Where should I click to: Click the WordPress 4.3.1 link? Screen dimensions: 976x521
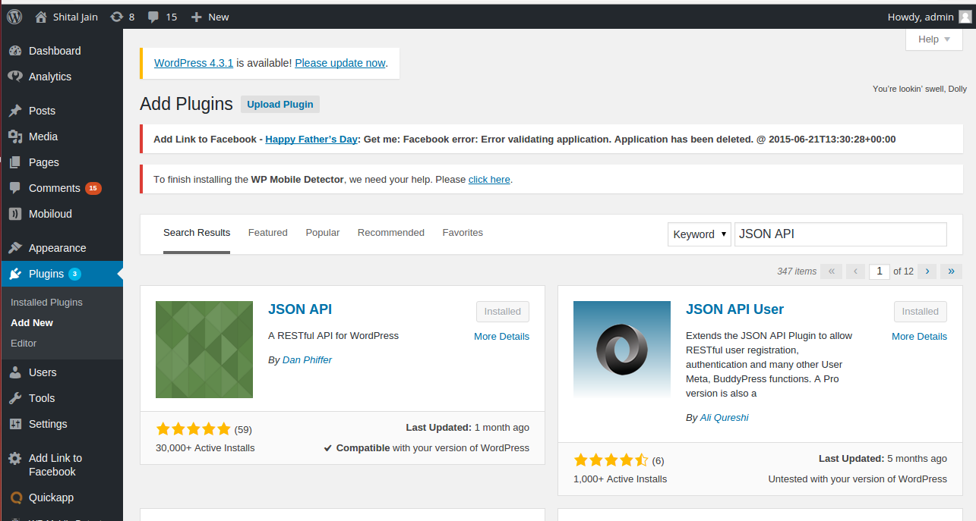point(194,63)
